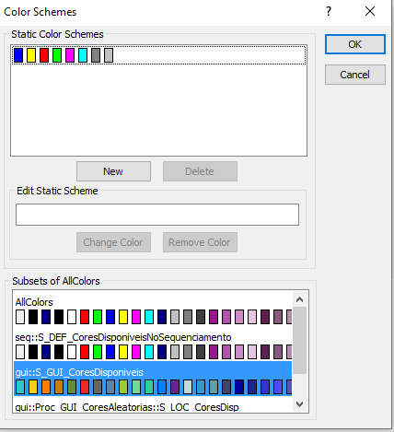The height and width of the screenshot is (432, 394).
Task: Pick the green swatch in the AllColors row
Action: click(98, 317)
